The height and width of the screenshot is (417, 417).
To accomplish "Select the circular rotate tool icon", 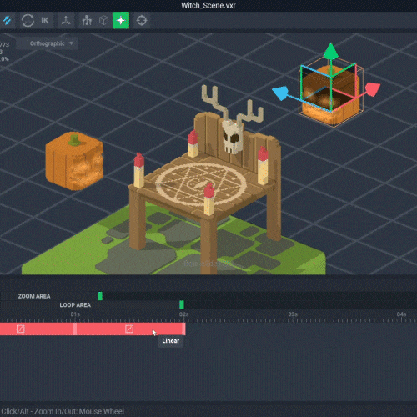I will [28, 20].
